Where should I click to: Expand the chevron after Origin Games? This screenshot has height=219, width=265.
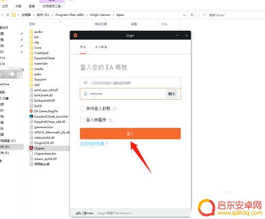(113, 15)
